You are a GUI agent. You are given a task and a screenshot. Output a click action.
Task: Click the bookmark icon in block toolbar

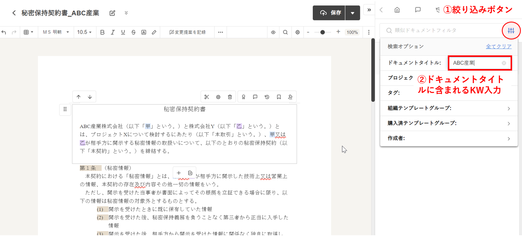click(x=279, y=97)
